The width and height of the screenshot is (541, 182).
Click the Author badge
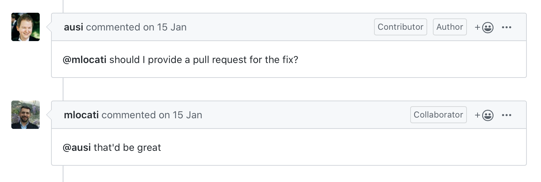(x=450, y=27)
